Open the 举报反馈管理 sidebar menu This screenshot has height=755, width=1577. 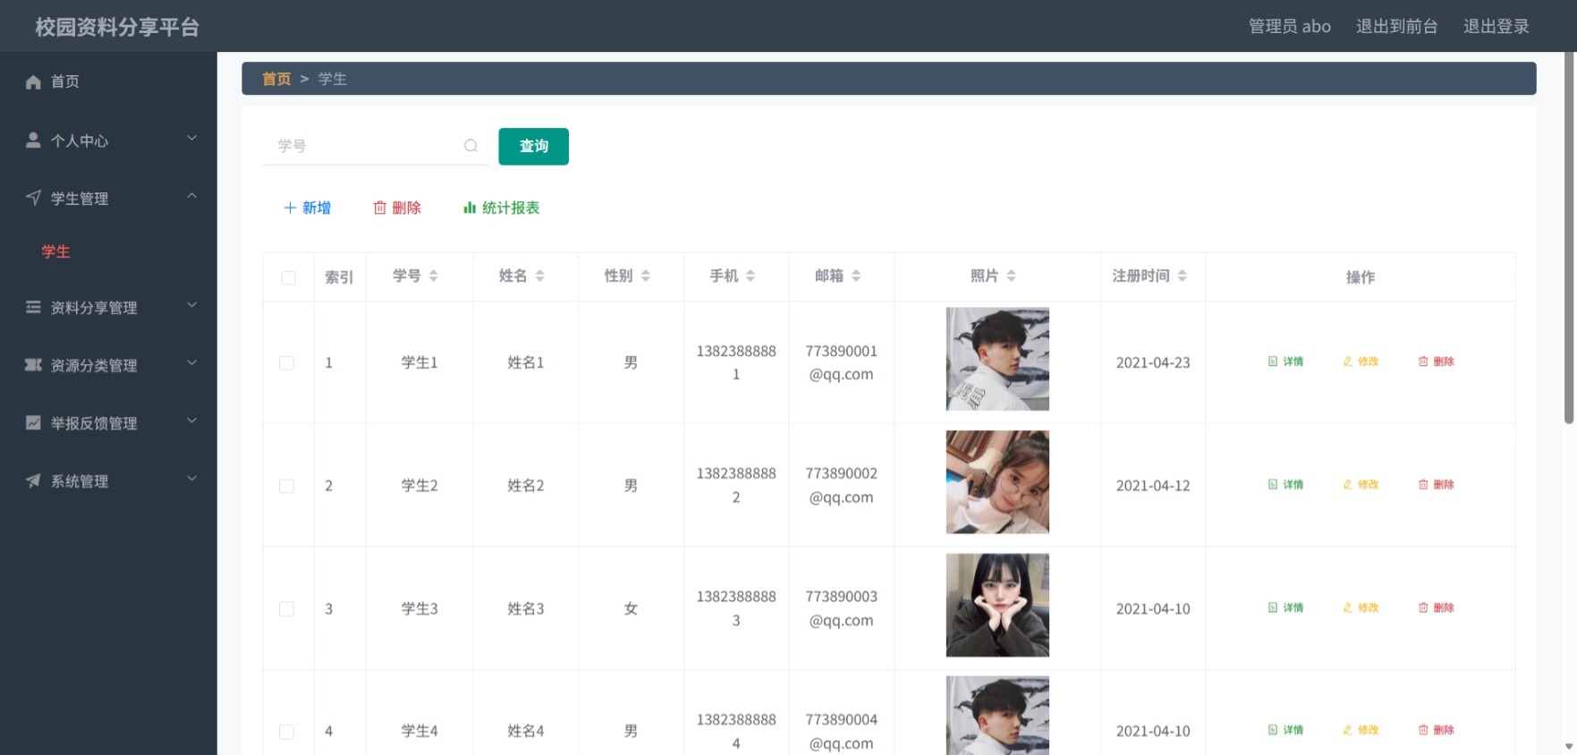click(x=108, y=422)
